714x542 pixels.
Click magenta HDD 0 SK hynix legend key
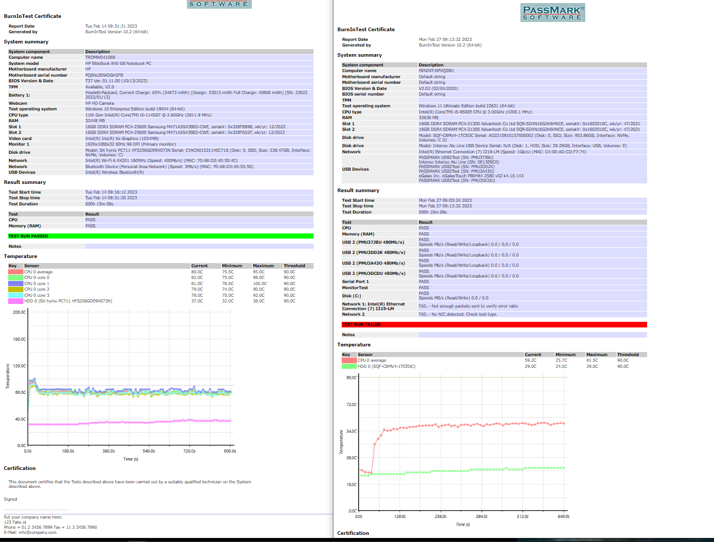pos(16,301)
